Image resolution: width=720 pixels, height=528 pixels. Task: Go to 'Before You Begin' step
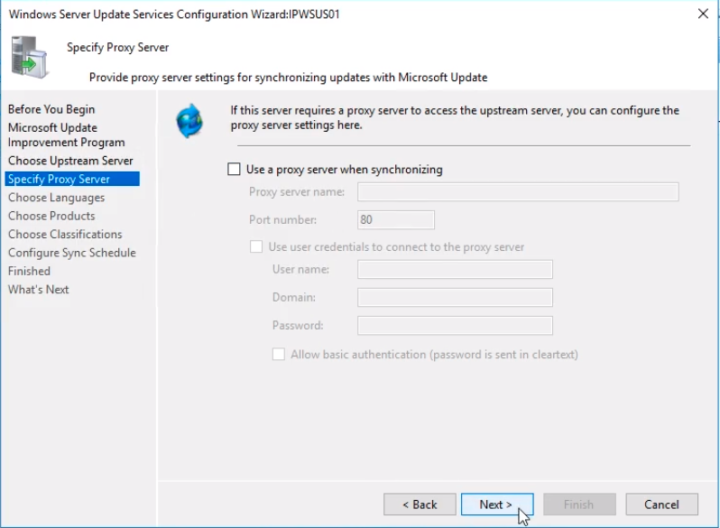(51, 109)
